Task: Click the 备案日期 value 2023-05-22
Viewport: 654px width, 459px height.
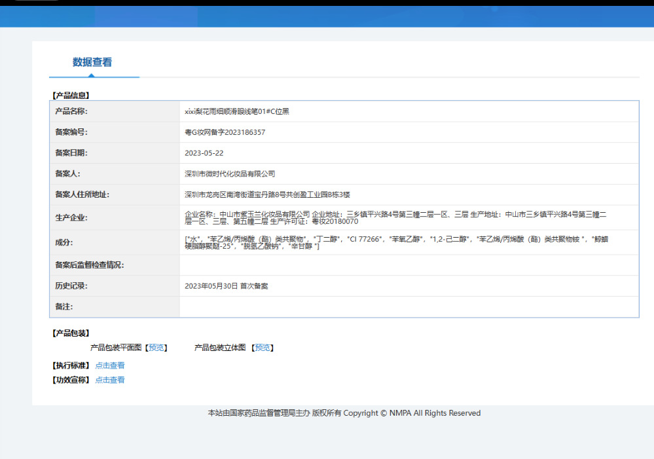Action: [x=204, y=153]
